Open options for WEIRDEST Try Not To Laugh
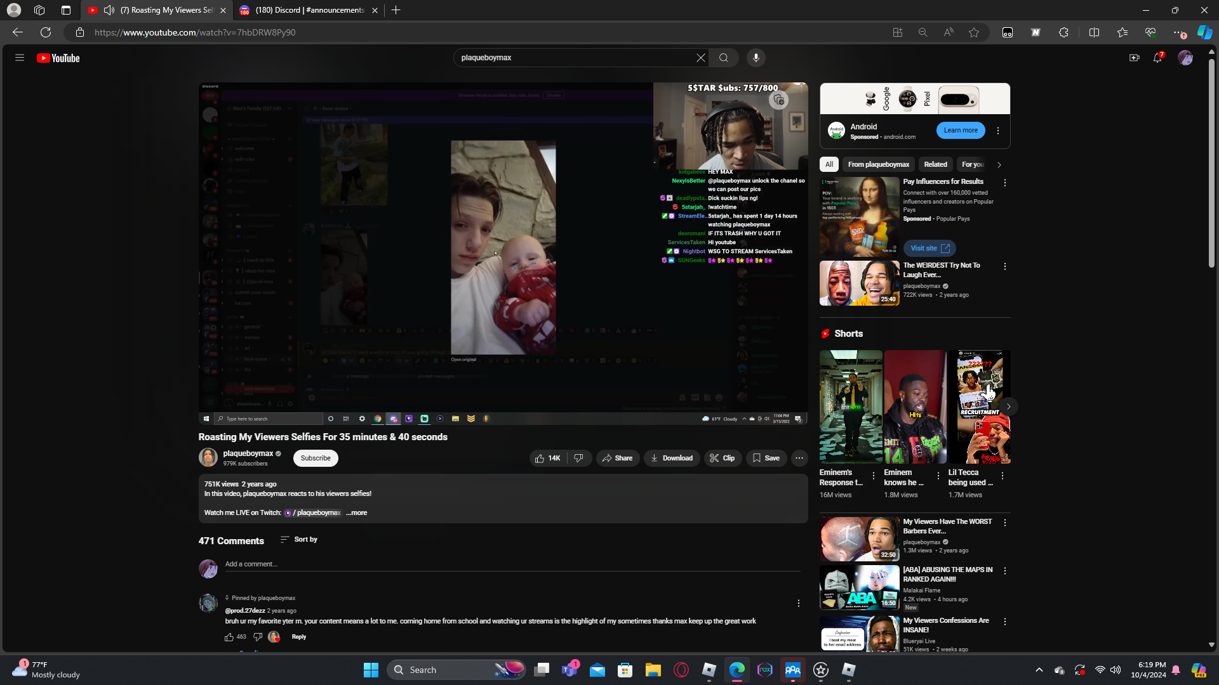The image size is (1219, 685). pyautogui.click(x=1005, y=266)
